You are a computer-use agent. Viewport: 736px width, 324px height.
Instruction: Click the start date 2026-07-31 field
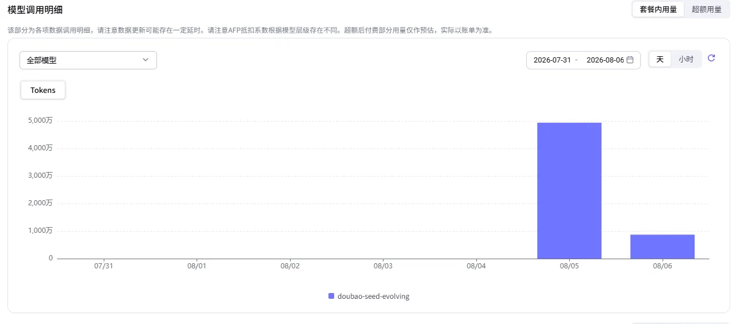(552, 60)
